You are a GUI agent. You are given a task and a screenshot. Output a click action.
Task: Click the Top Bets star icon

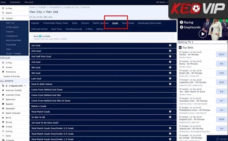coord(180,48)
